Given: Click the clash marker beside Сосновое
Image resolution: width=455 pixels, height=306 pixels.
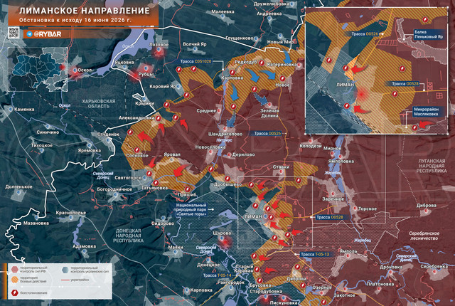Looking at the screenshot, I should pos(136,150).
